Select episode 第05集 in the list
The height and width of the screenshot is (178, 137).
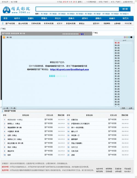pyautogui.click(x=117, y=53)
